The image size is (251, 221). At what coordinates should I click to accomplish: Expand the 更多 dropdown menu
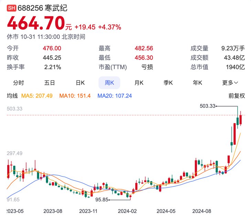[230, 83]
